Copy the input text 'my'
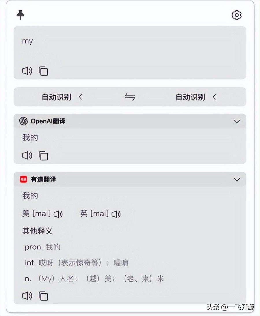 (x=43, y=71)
